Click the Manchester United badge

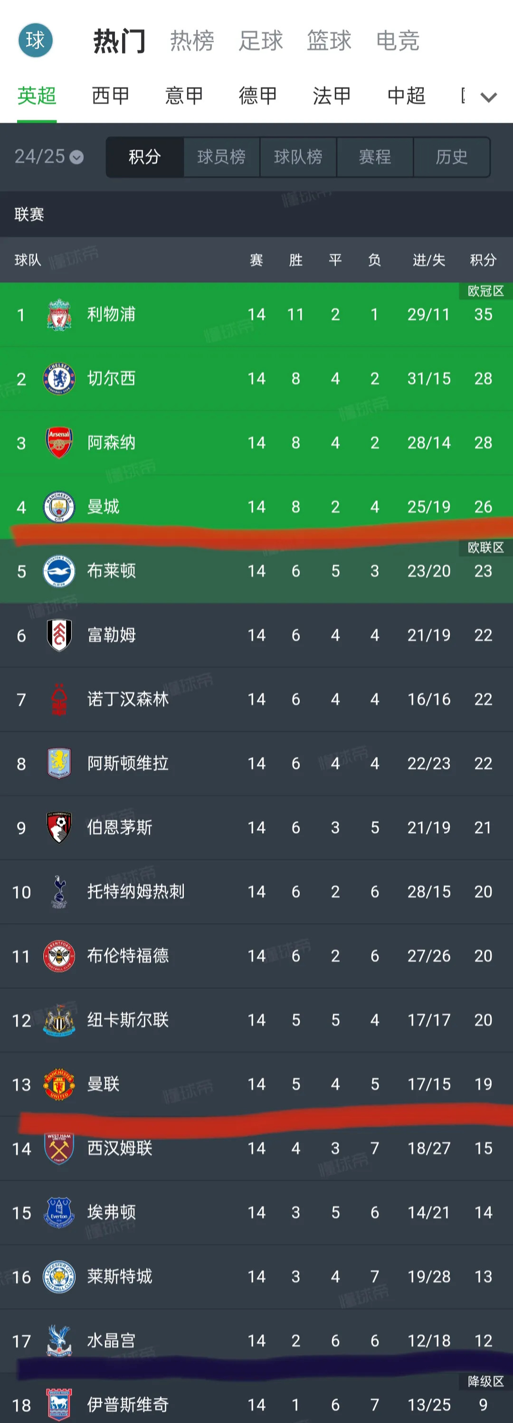click(59, 1084)
